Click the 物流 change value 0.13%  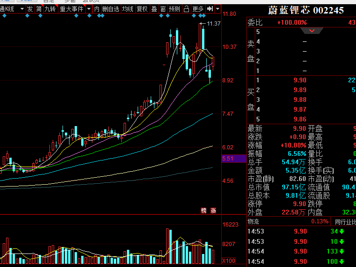click(x=320, y=221)
